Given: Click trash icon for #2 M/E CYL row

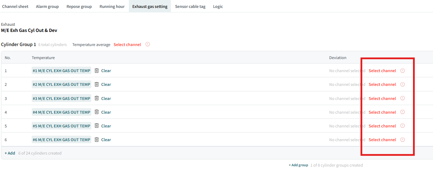Looking at the screenshot, I should (x=97, y=84).
